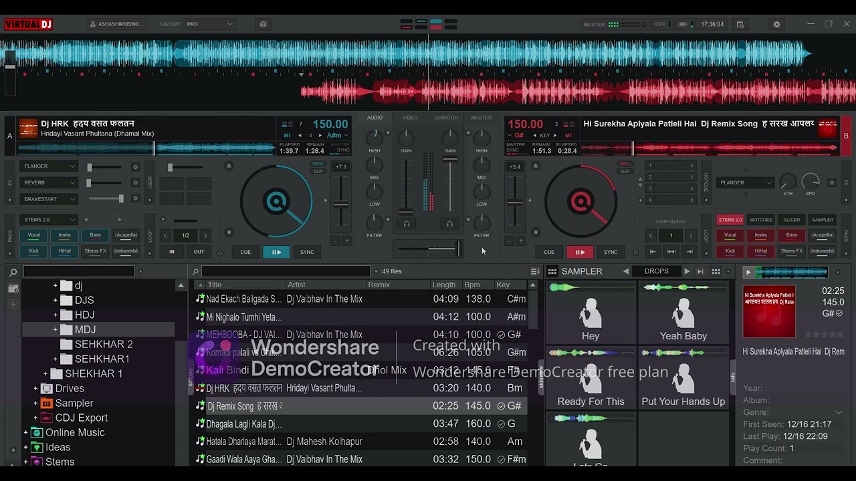Toggle HiHat stem pad on deck B
This screenshot has height=481, width=856.
pyautogui.click(x=761, y=251)
